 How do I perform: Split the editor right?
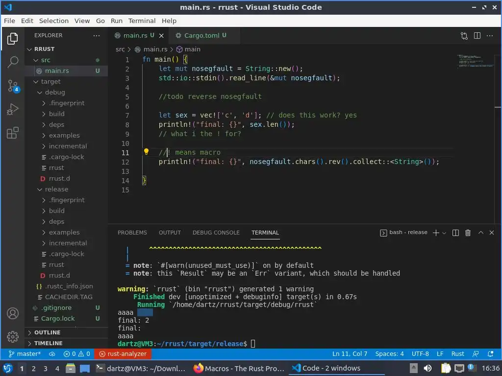(x=477, y=35)
